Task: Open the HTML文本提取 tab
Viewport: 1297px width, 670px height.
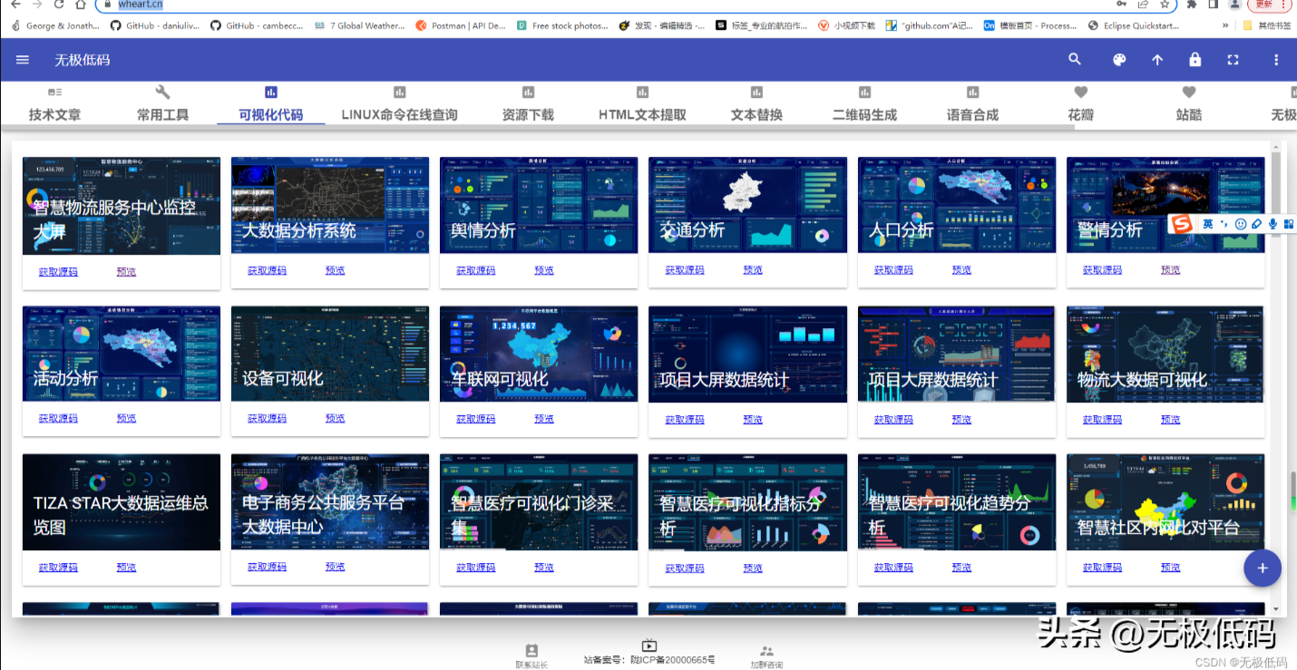Action: pos(642,105)
